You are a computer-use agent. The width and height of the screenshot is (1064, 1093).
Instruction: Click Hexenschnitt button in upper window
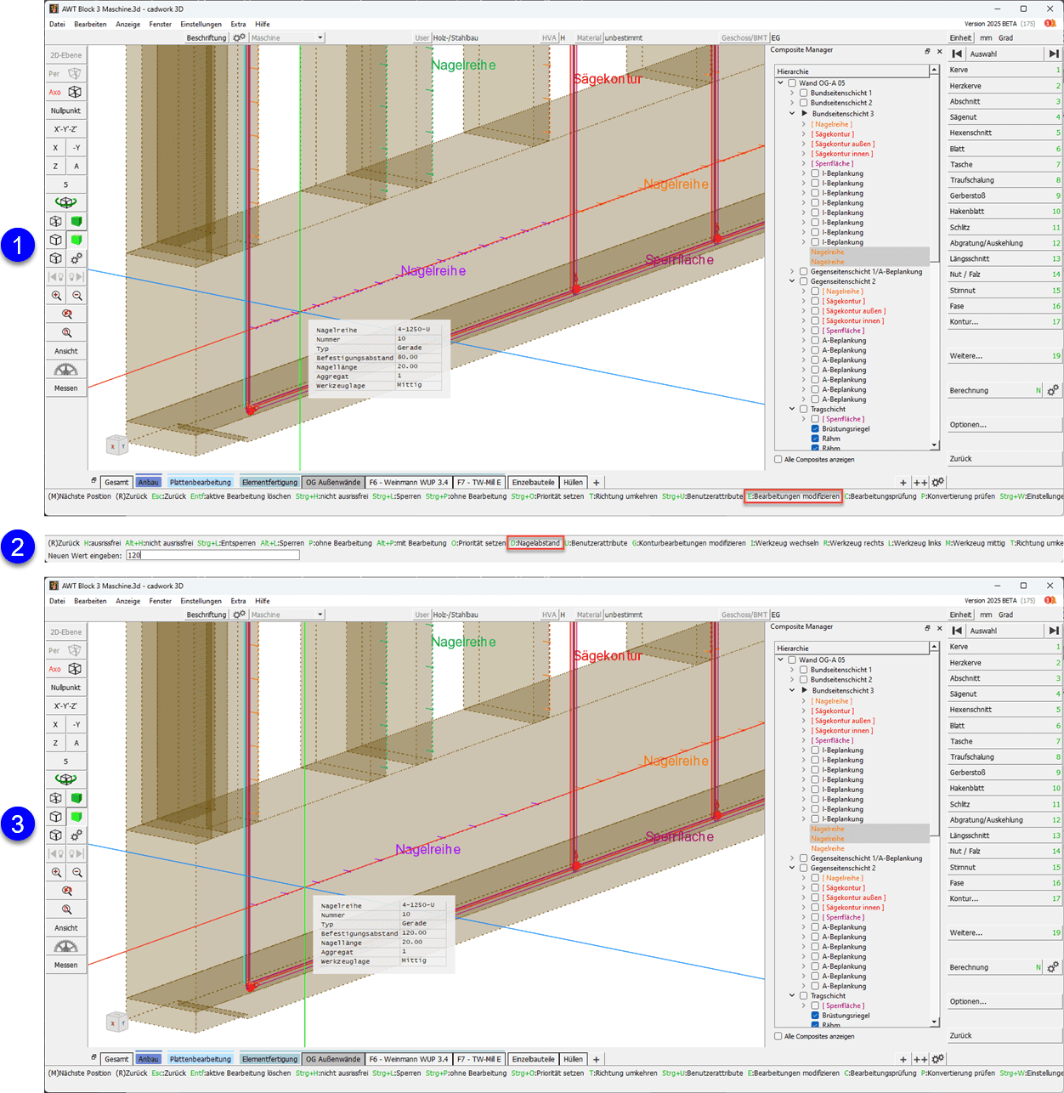1005,133
